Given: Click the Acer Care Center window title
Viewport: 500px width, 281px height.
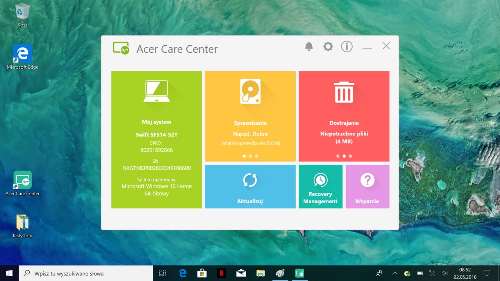Looking at the screenshot, I should tap(177, 49).
